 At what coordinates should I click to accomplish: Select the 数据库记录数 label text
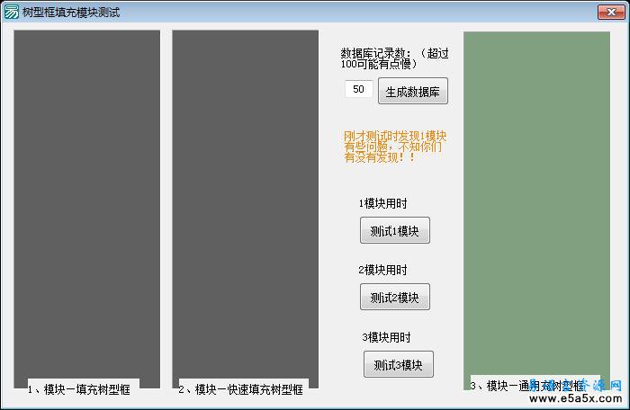pyautogui.click(x=394, y=58)
